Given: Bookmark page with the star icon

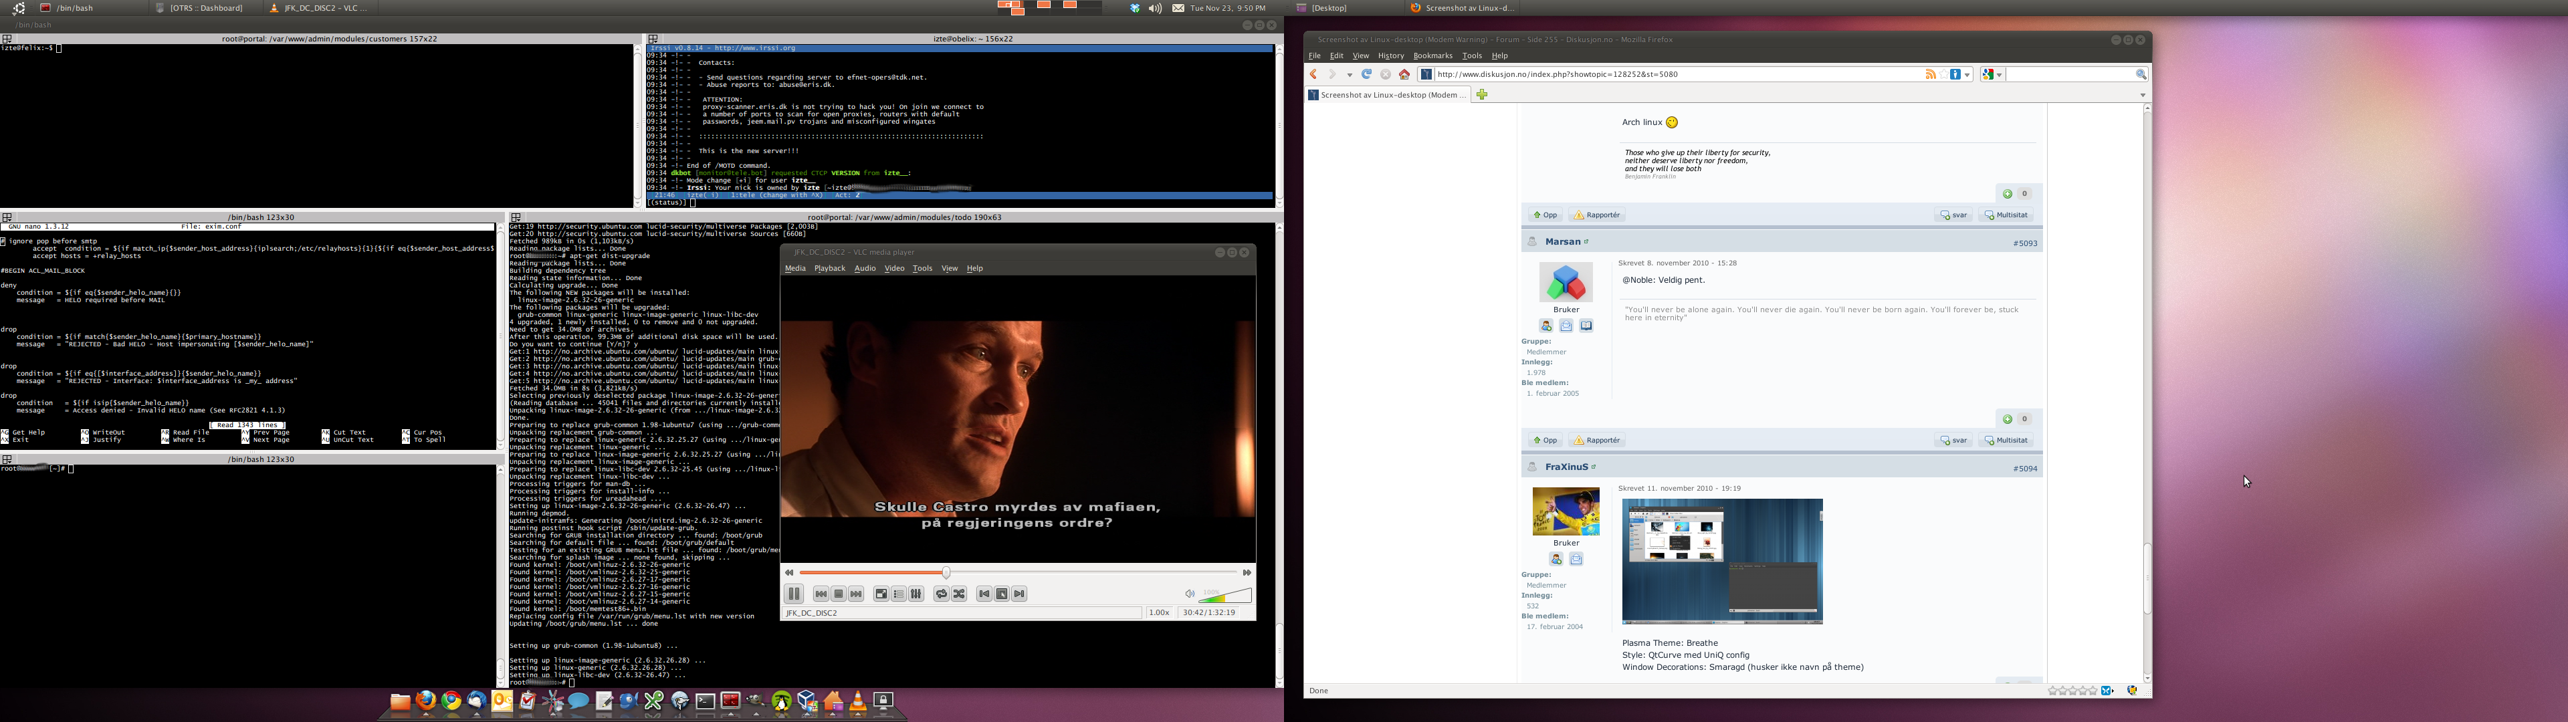Looking at the screenshot, I should coord(1943,75).
